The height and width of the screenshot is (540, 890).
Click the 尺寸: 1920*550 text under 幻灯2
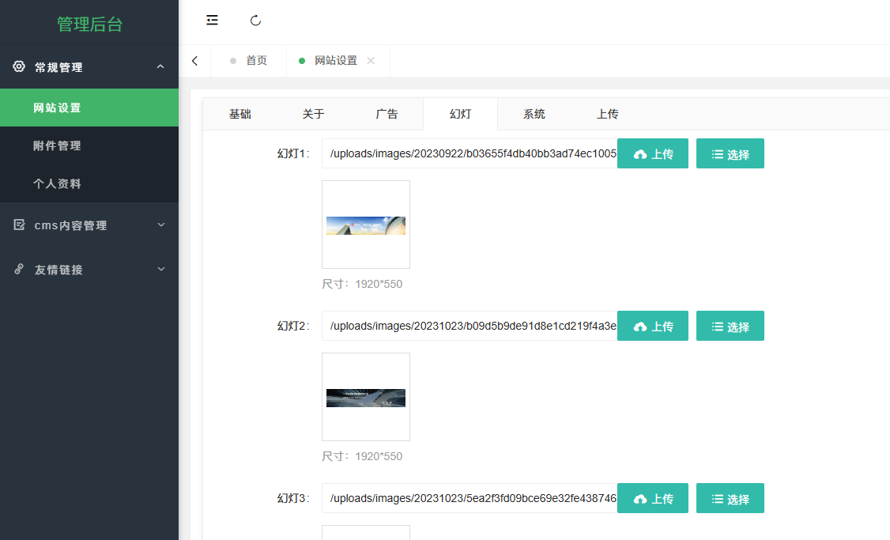point(362,456)
